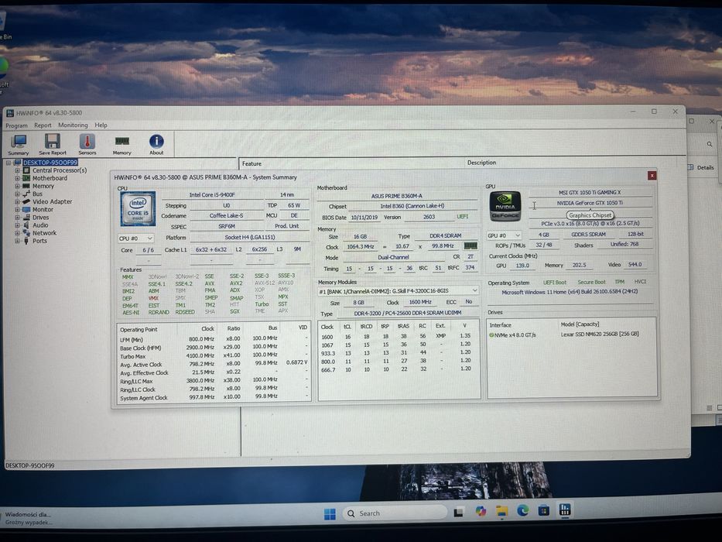Click the NVIDIA GeForce logo

(505, 207)
